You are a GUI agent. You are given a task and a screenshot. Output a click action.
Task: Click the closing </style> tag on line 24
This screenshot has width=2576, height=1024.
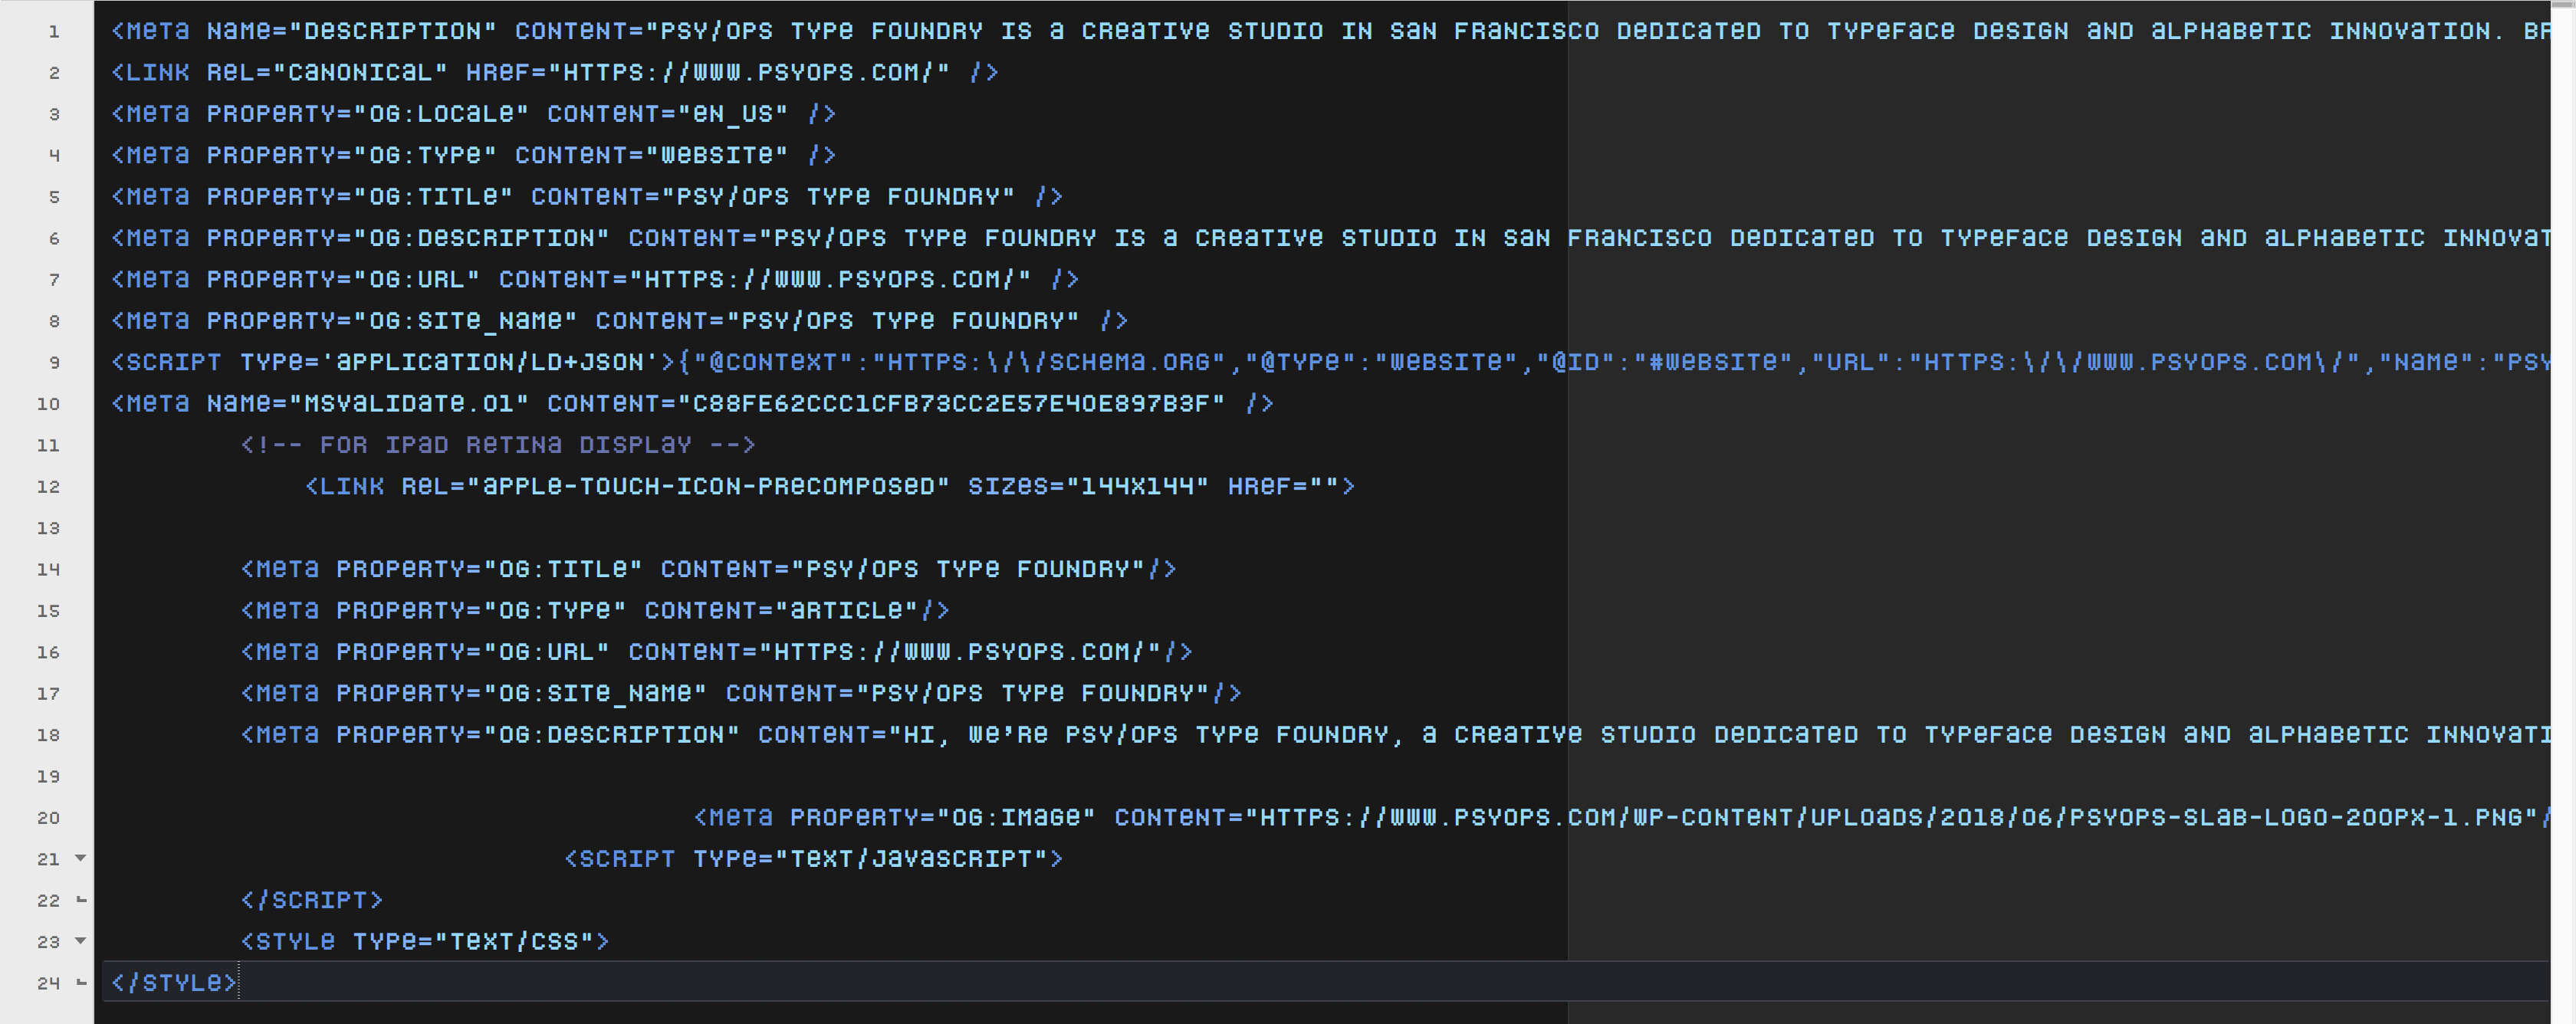pyautogui.click(x=174, y=983)
